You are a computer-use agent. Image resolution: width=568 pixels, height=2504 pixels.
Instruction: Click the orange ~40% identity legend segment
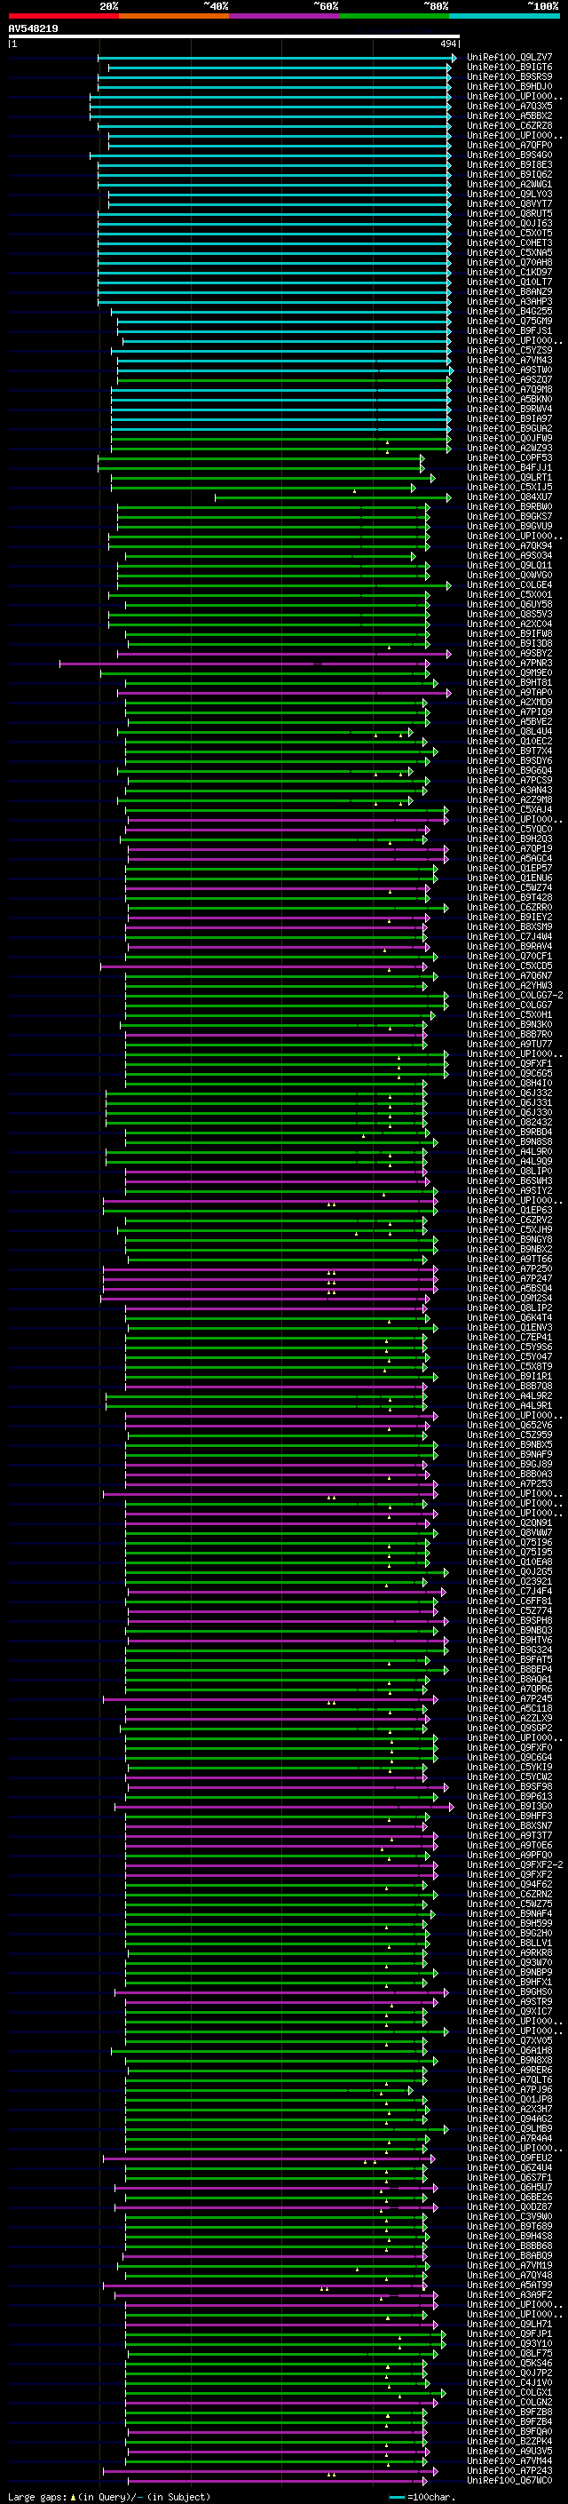[x=174, y=16]
